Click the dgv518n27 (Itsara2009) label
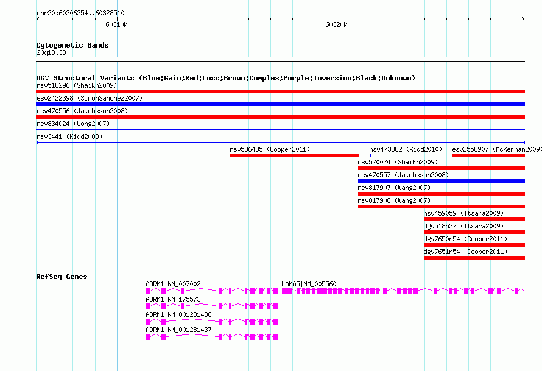Screen dimensions: 542x371 pyautogui.click(x=463, y=226)
